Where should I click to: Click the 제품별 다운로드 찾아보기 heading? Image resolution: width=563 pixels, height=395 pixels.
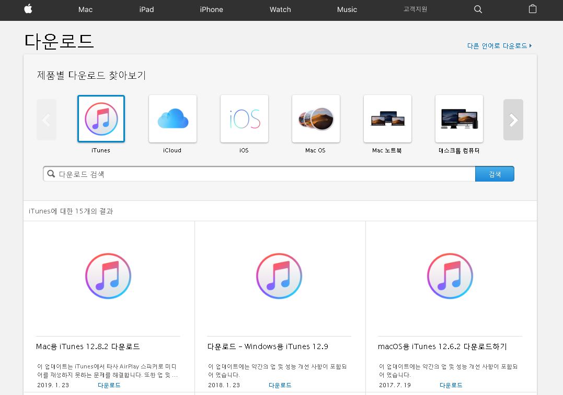(x=91, y=75)
